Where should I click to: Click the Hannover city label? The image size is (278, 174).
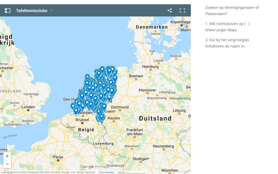147,90
